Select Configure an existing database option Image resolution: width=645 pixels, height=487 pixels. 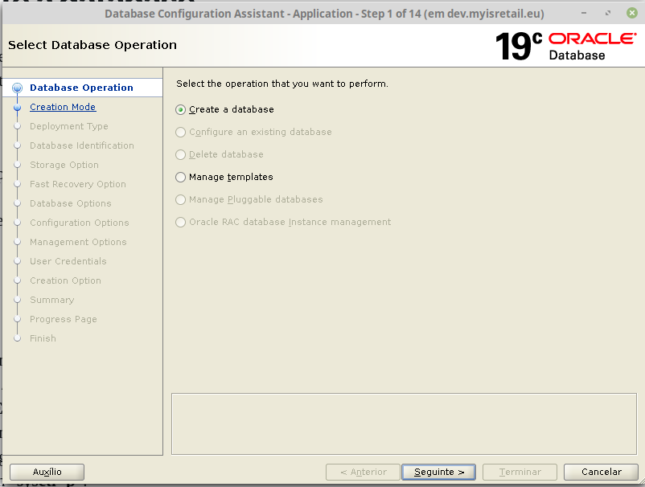[180, 133]
